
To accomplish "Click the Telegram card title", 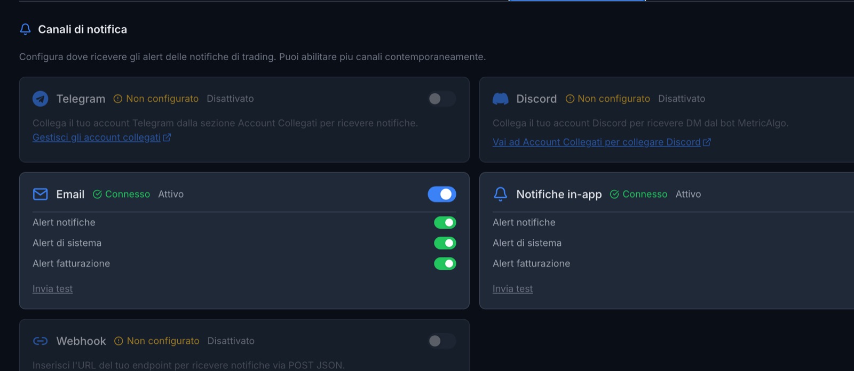I will (81, 99).
